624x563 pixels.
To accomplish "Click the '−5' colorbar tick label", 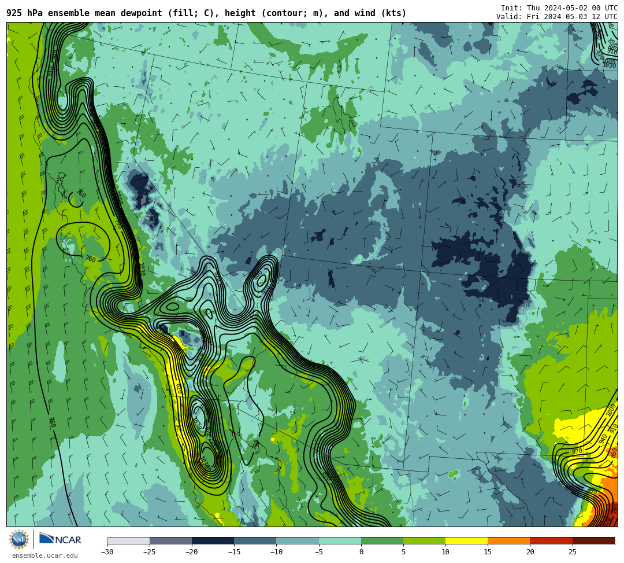I will [318, 552].
